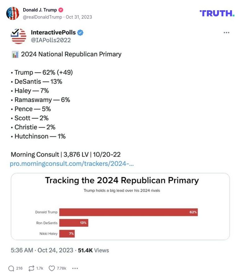Viewport: 241px width, 278px height.
Task: Open the pro.morningconsult.com trackers link
Action: 72,163
